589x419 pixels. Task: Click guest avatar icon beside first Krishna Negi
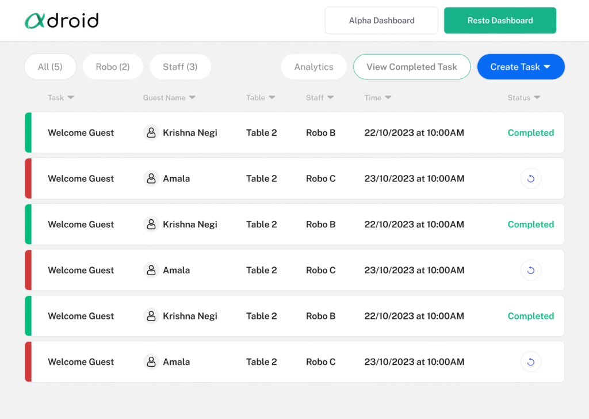click(x=151, y=133)
